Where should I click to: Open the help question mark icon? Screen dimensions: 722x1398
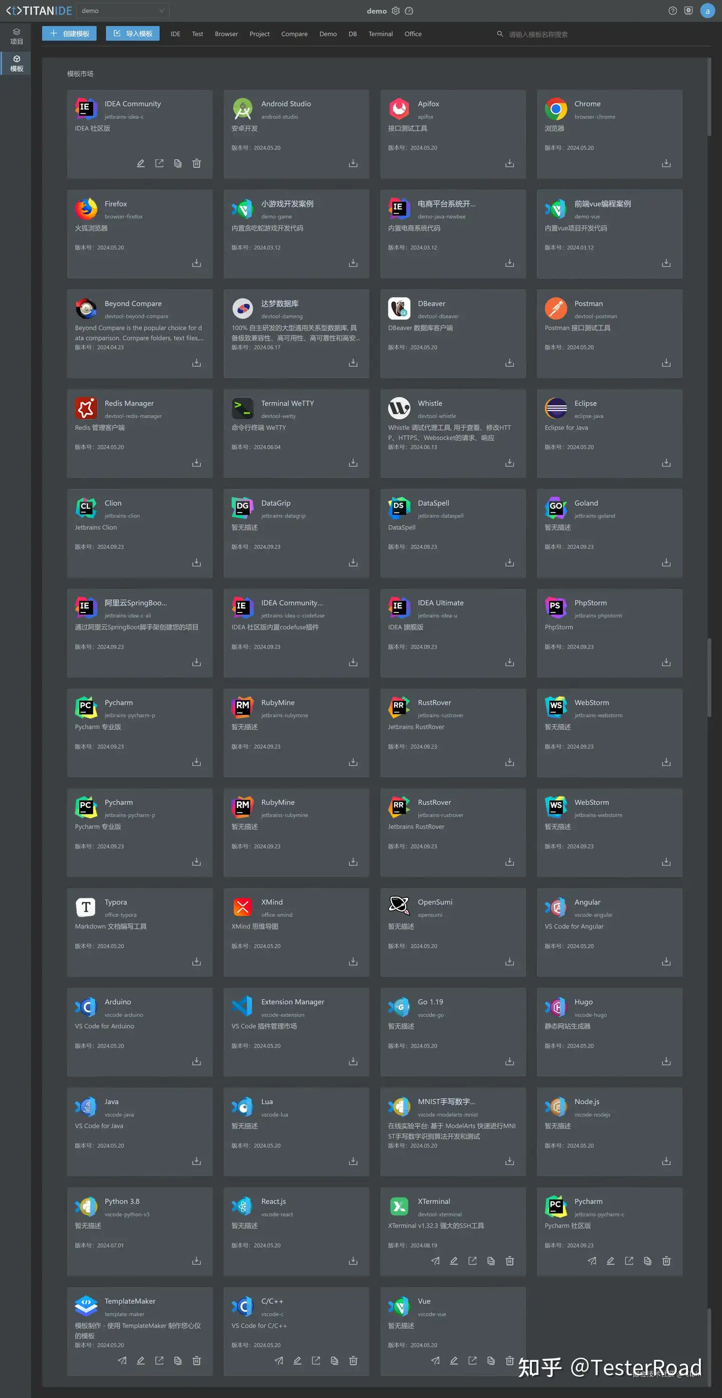(x=673, y=11)
